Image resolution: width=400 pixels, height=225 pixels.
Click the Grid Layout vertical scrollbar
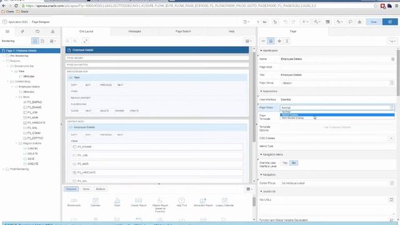tap(254, 97)
